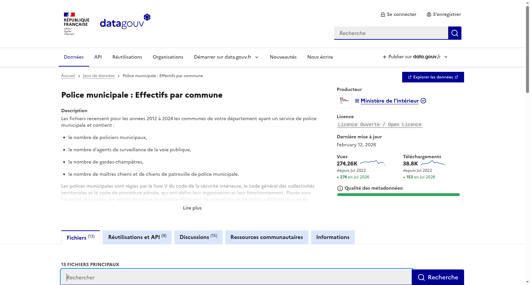This screenshot has height=285, width=530.
Task: Click the "+ 153 en Jul 2026" text
Action: point(419,177)
